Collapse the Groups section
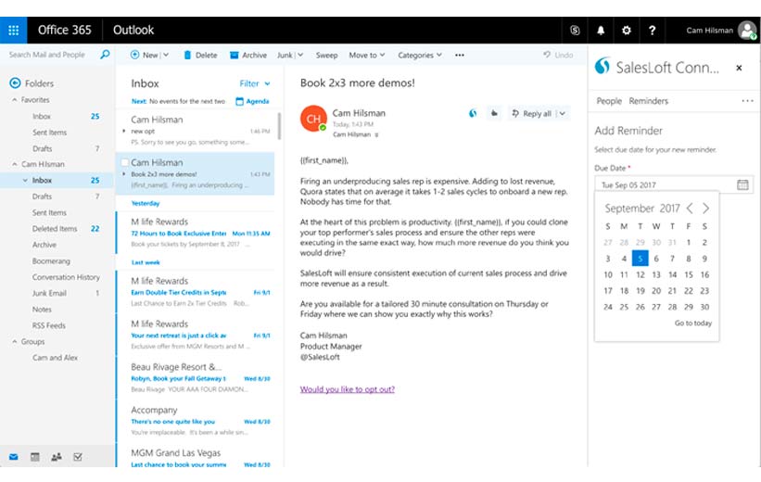 click(x=15, y=342)
